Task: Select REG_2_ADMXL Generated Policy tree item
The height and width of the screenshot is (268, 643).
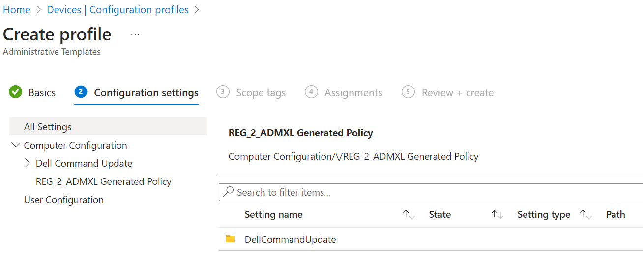Action: coord(104,181)
